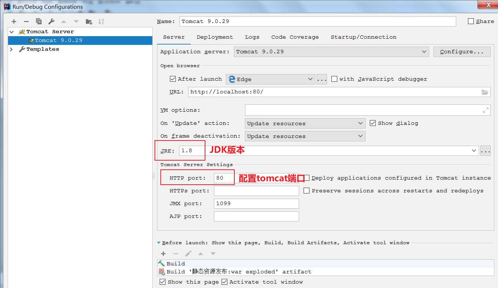Screen dimensions: 498x288
Task: Move configuration down in the list
Action: (76, 22)
